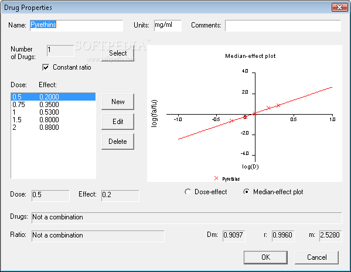This screenshot has width=351, height=272.
Task: Click the Dose field showing 0.5
Action: (50, 195)
